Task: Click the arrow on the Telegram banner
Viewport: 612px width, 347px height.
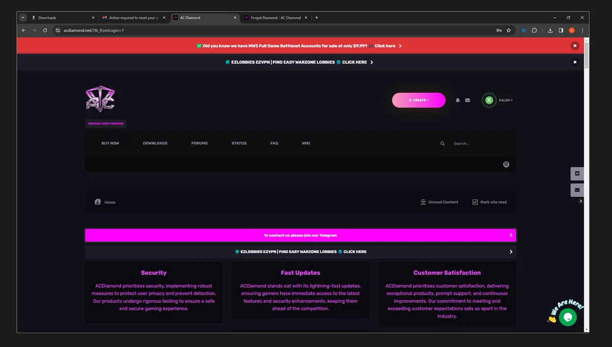Action: (511, 235)
